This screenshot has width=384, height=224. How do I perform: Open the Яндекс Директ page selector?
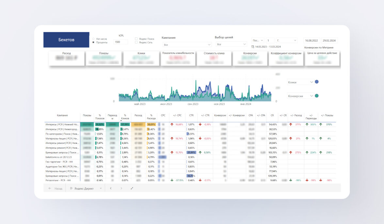click(86, 188)
